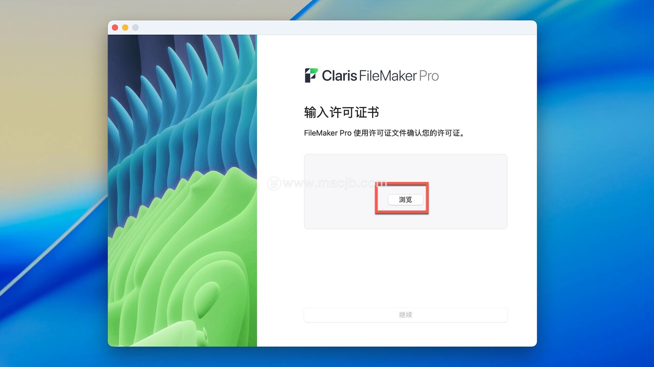The height and width of the screenshot is (367, 654).
Task: Click the word Claris in the logo
Action: click(339, 75)
